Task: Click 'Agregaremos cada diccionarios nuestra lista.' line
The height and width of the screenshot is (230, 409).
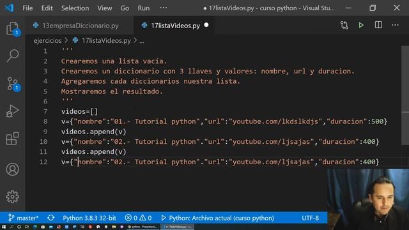Action: (151, 81)
